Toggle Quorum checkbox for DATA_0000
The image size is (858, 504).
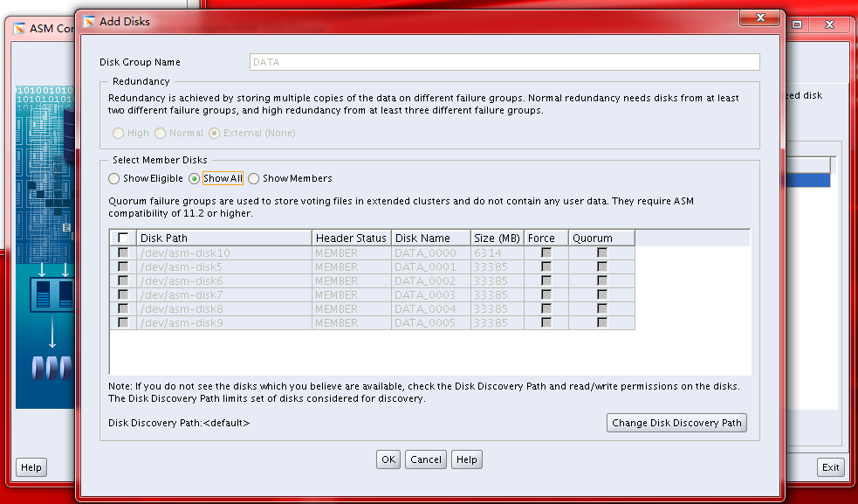(602, 252)
